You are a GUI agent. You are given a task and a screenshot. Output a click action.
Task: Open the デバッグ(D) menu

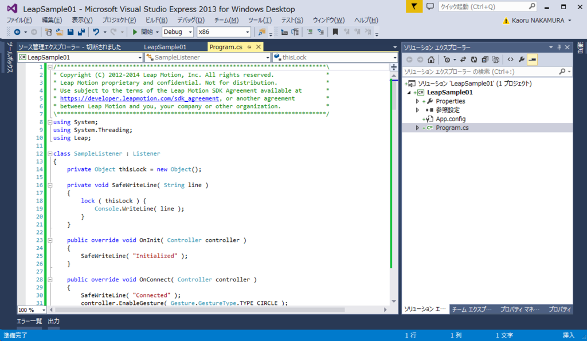coord(191,21)
